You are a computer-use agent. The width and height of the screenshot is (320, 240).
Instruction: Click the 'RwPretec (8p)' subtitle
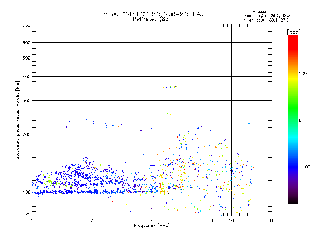152,19
